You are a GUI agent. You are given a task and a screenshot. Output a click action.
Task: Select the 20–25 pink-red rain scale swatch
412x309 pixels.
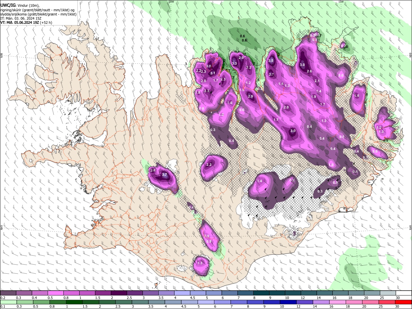point(370,302)
